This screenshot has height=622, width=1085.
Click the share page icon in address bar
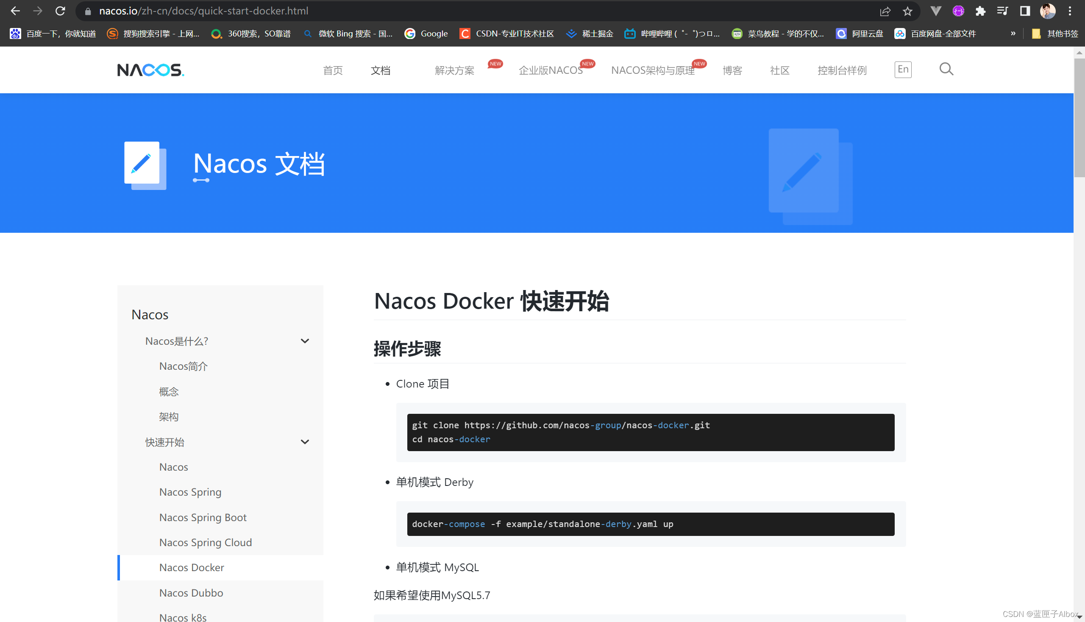tap(885, 11)
